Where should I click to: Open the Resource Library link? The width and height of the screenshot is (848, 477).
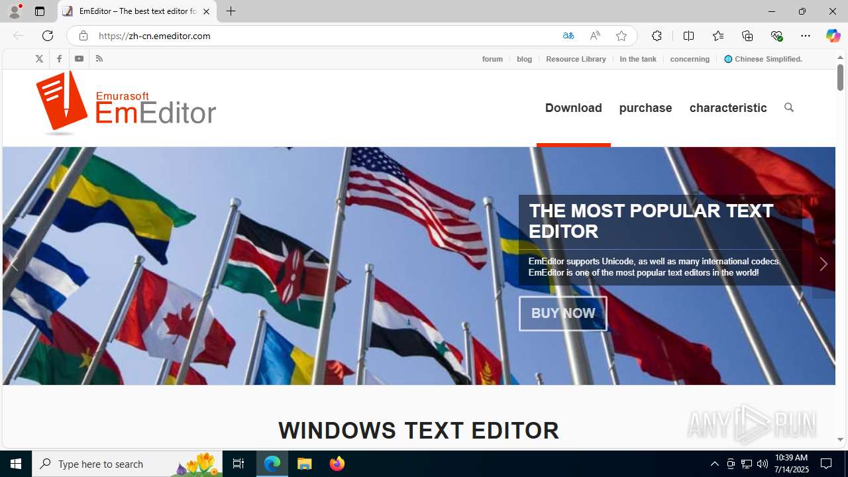pos(576,59)
